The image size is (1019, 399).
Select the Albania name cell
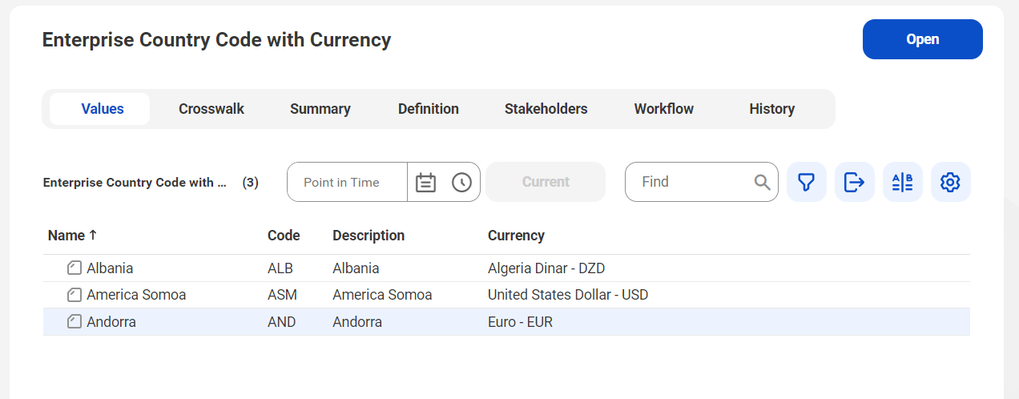tap(110, 268)
